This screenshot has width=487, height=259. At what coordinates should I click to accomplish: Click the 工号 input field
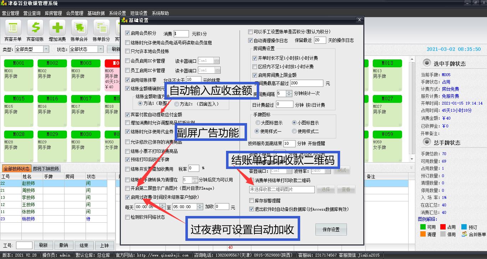pos(24,245)
